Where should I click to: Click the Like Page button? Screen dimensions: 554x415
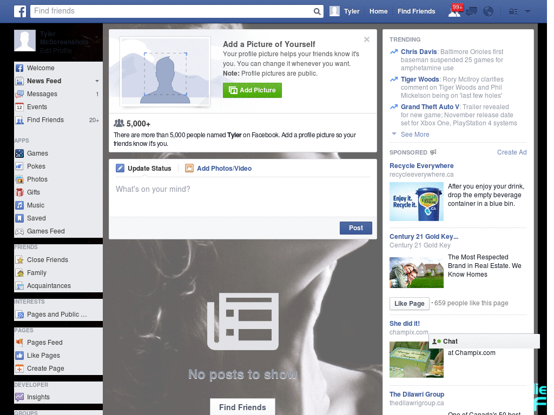click(x=409, y=304)
